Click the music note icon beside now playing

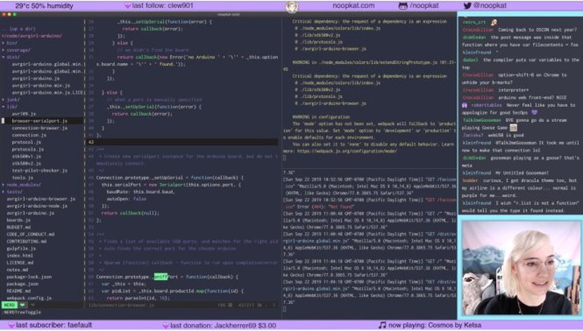coord(383,325)
